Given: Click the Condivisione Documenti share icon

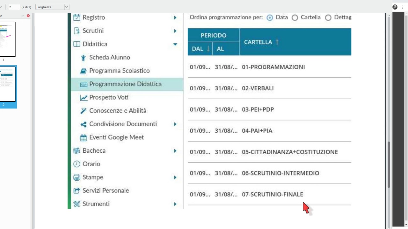Looking at the screenshot, I should point(84,124).
